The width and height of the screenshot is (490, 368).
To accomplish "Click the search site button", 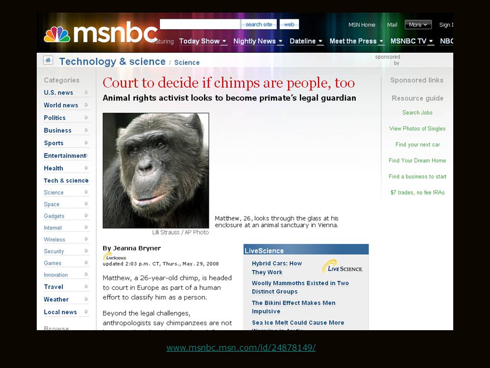I will point(259,25).
